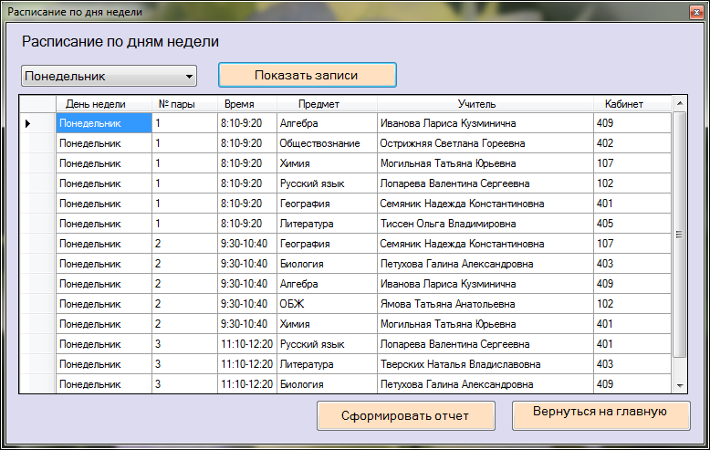Select the Химия cell in the 9:30-10:40 row
The width and height of the screenshot is (710, 450).
327,324
